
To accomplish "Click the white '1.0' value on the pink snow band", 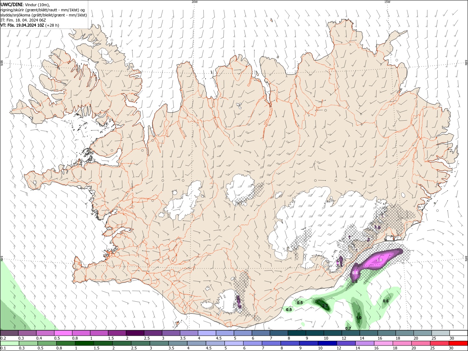I will tap(379, 260).
